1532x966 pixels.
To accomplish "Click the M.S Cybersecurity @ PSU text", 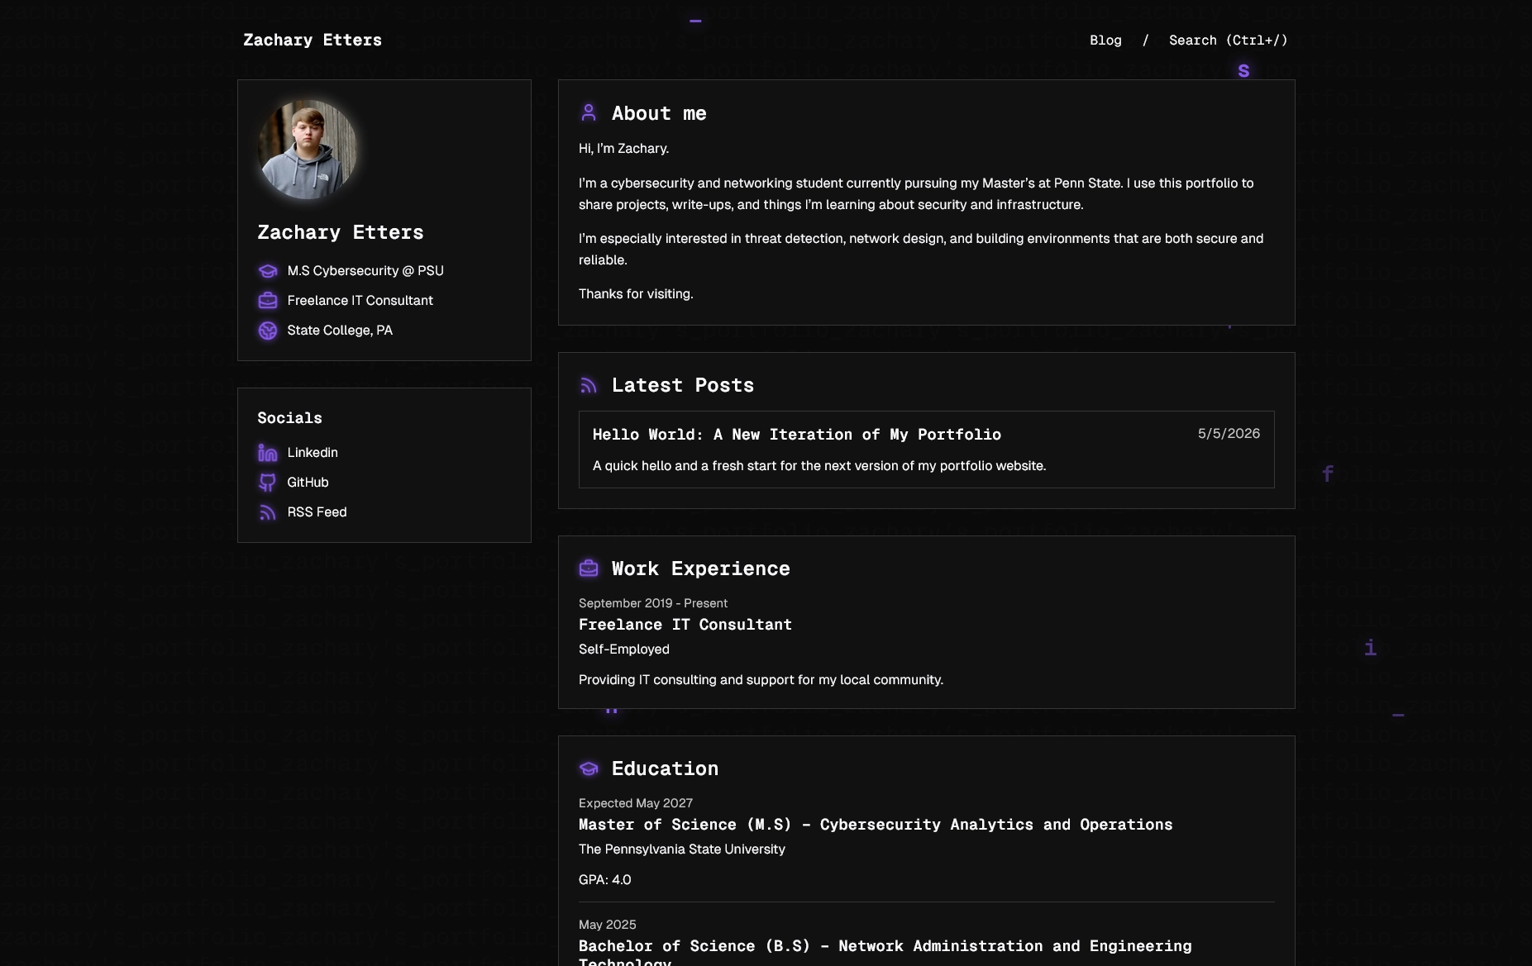I will click(x=365, y=270).
